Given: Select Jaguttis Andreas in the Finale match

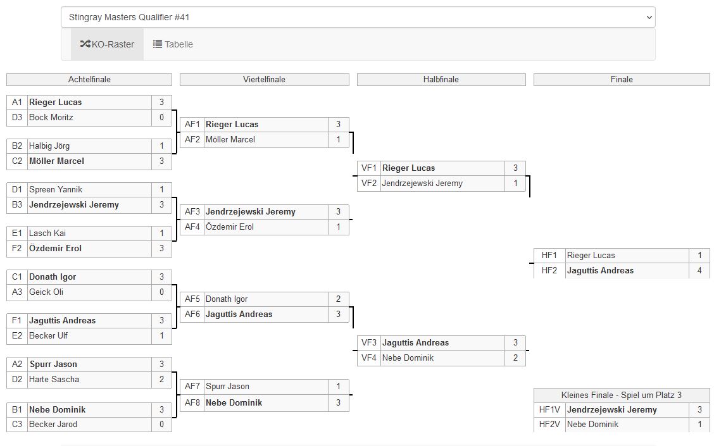Looking at the screenshot, I should 600,271.
